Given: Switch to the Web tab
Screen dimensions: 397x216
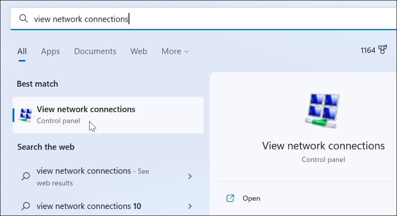Looking at the screenshot, I should (139, 52).
